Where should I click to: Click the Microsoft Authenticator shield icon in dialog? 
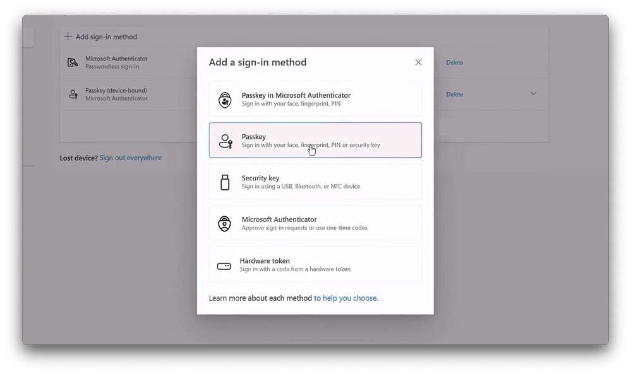pos(225,224)
